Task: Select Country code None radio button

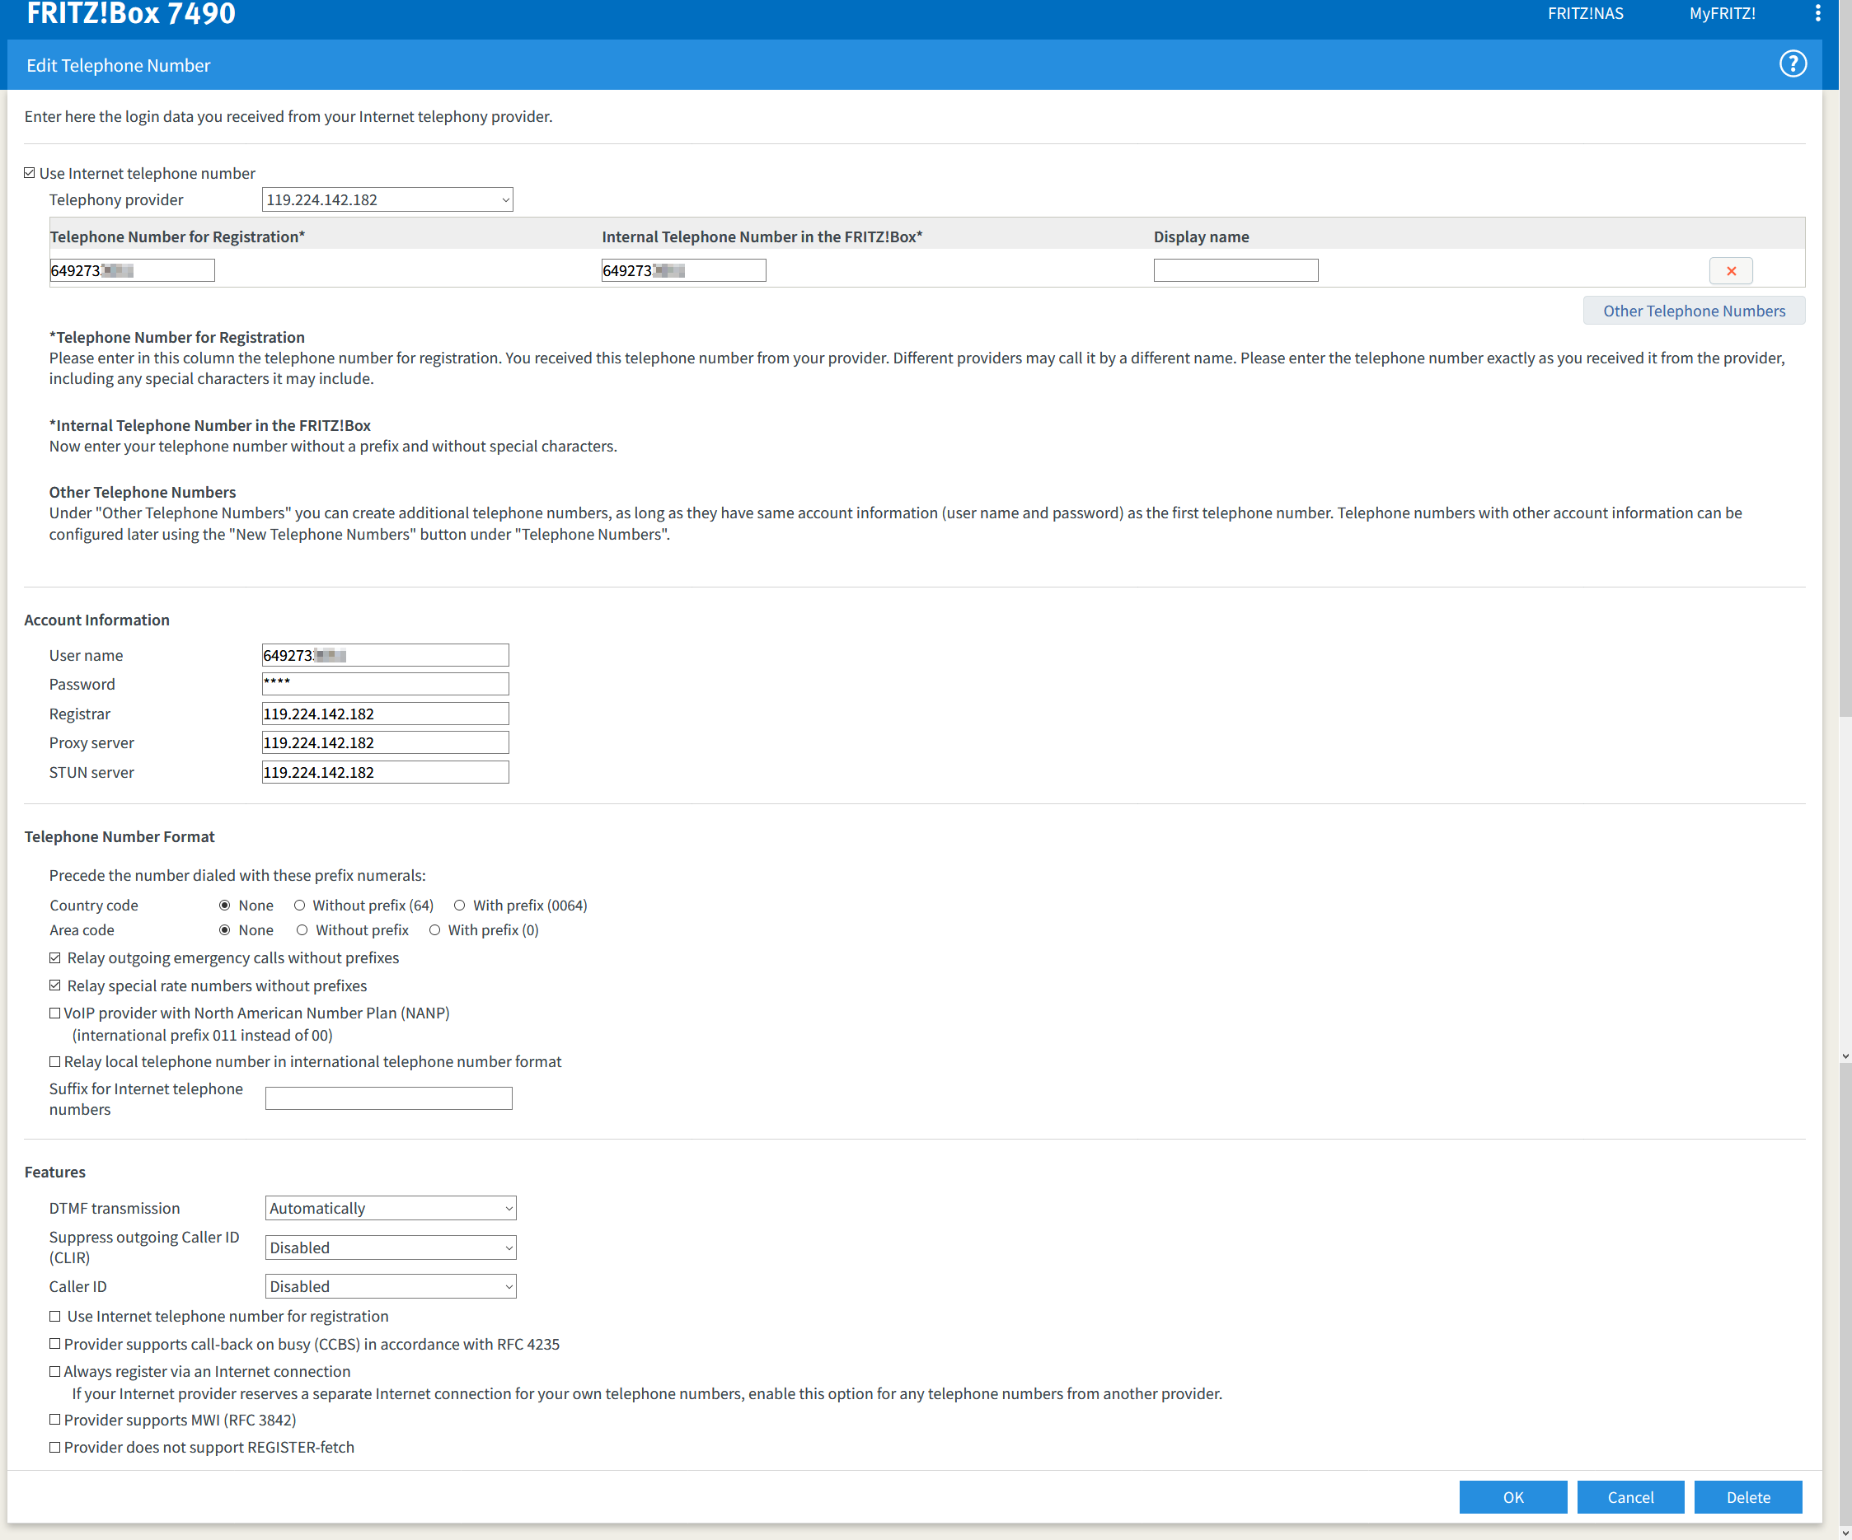Action: (x=225, y=906)
